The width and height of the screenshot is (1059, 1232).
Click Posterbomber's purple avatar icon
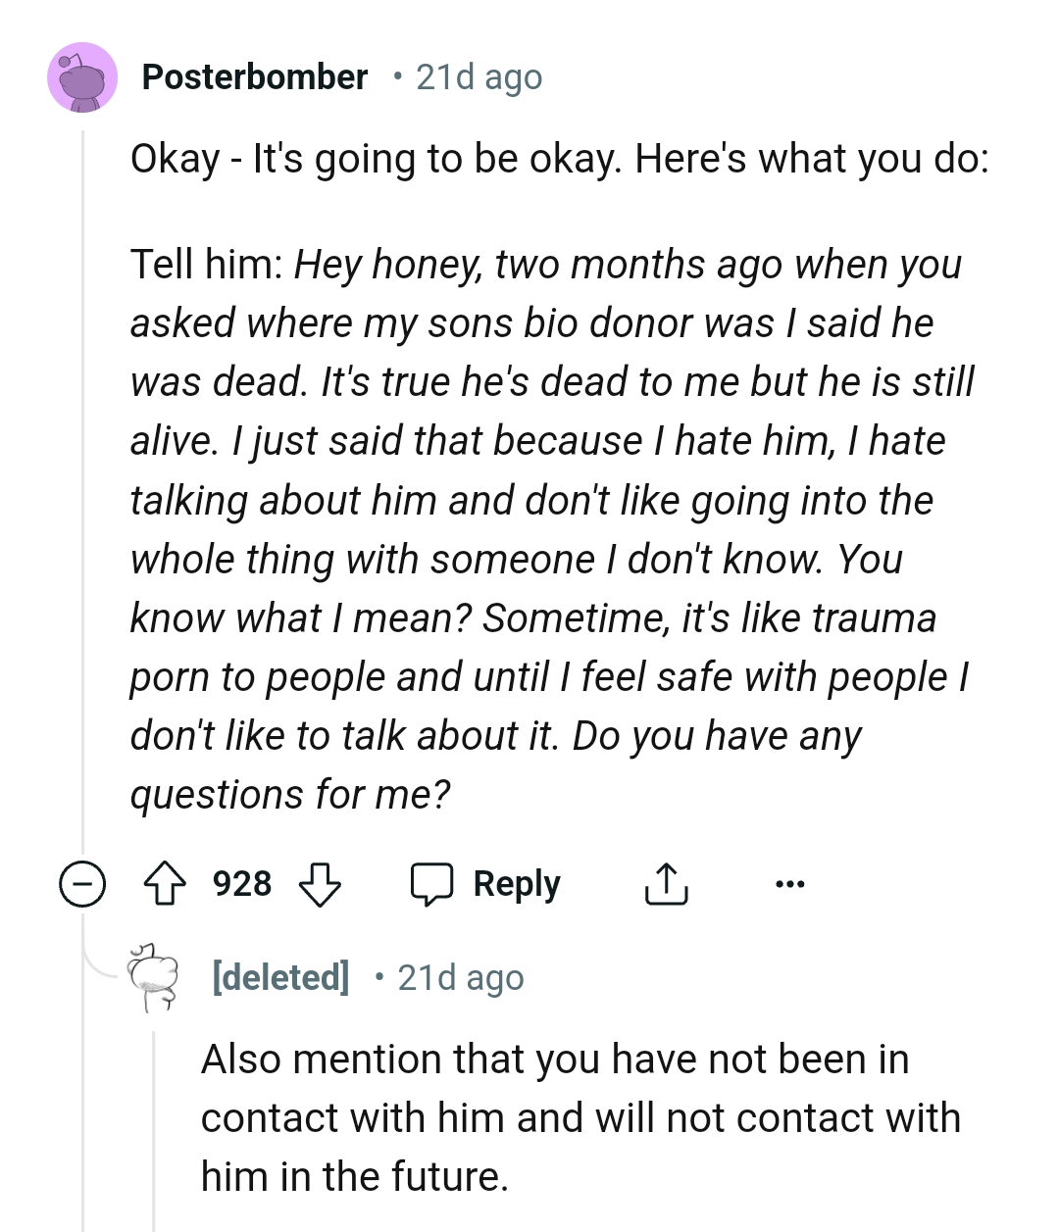(x=82, y=77)
